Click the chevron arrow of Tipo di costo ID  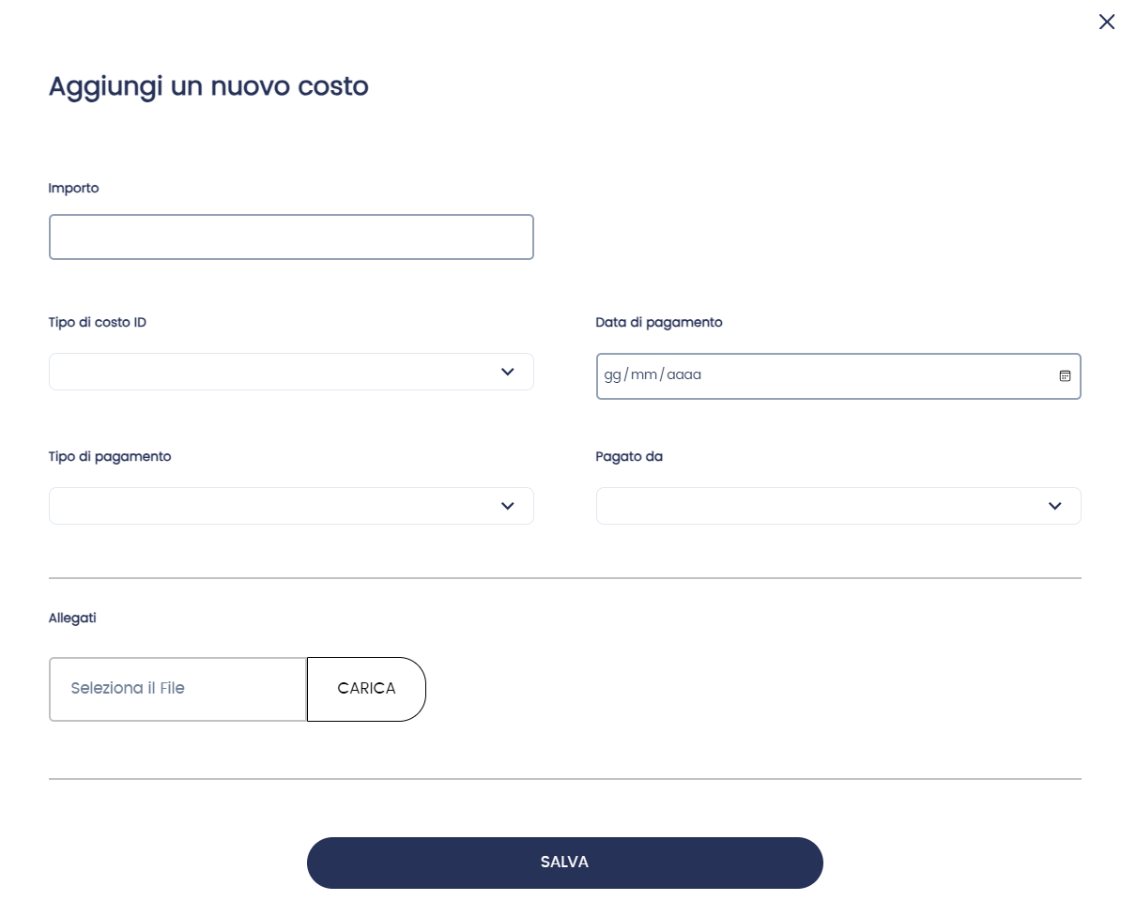508,372
